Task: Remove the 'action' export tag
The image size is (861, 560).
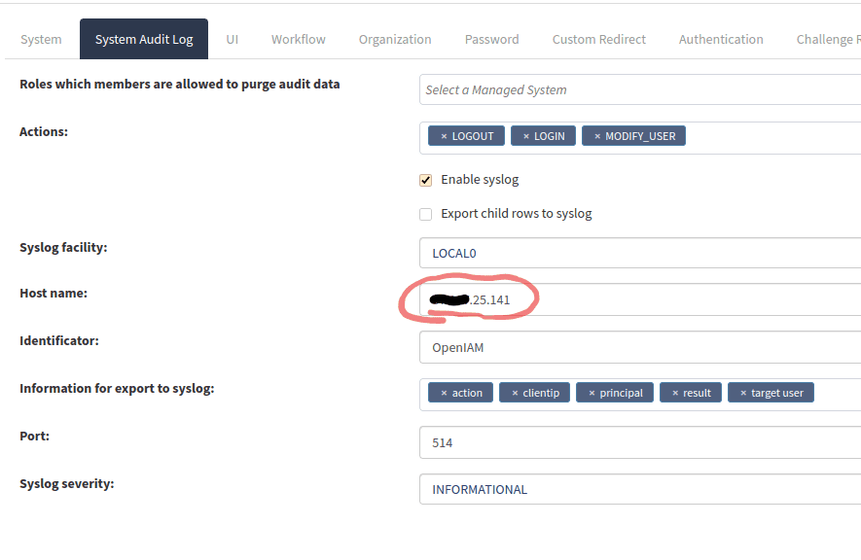Action: coord(444,393)
